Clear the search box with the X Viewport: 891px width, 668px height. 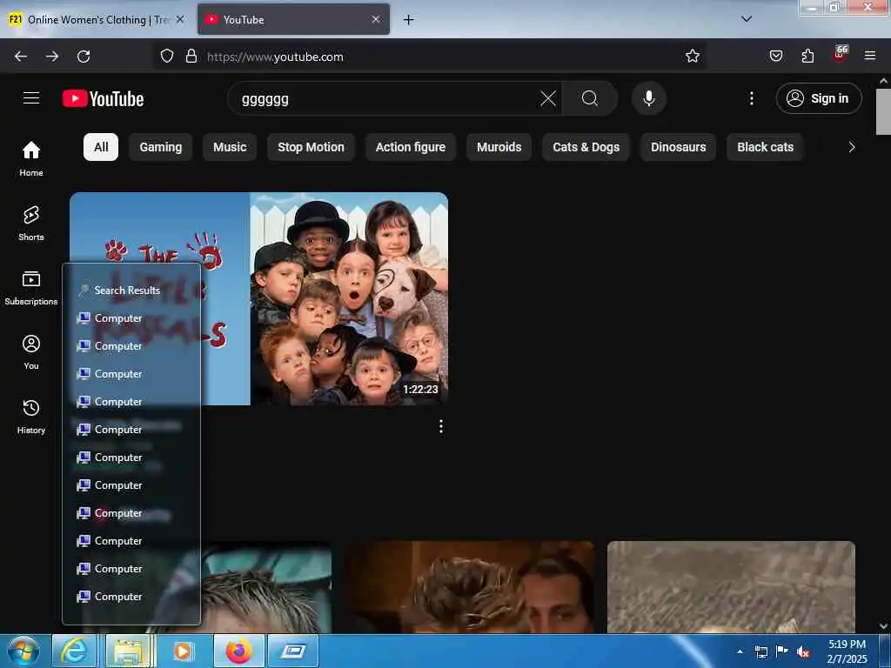[x=548, y=98]
